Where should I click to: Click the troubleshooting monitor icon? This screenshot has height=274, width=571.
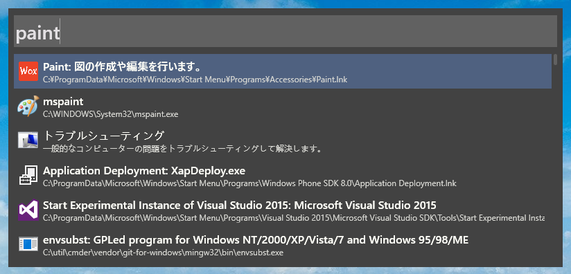click(28, 140)
